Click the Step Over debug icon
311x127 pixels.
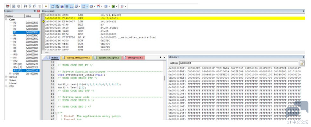coord(30,6)
